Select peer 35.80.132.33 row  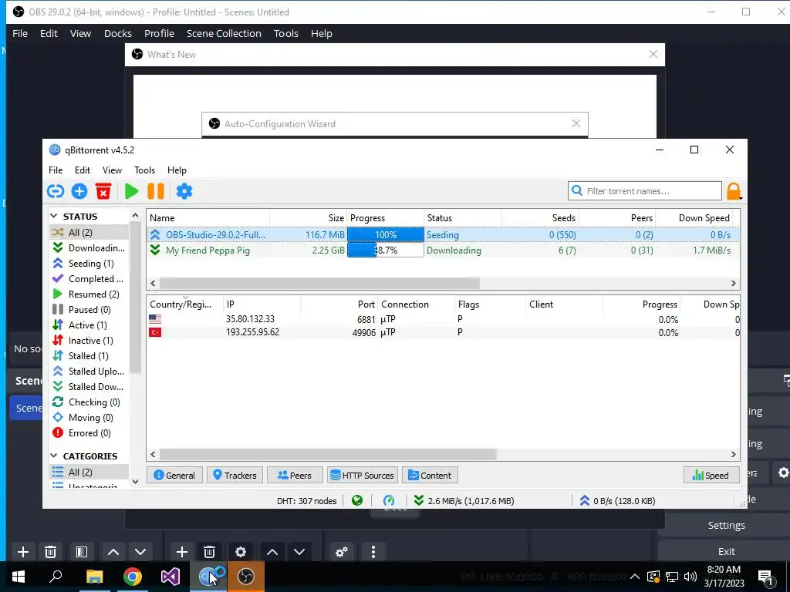444,319
